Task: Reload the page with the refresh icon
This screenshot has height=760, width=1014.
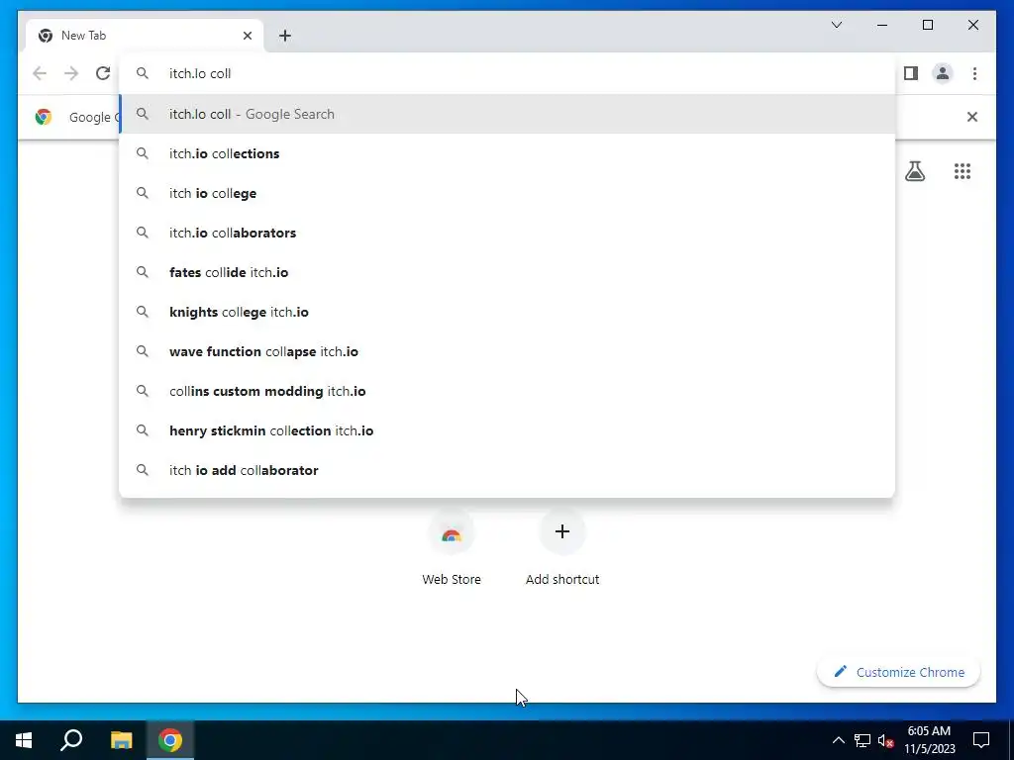Action: [x=103, y=73]
